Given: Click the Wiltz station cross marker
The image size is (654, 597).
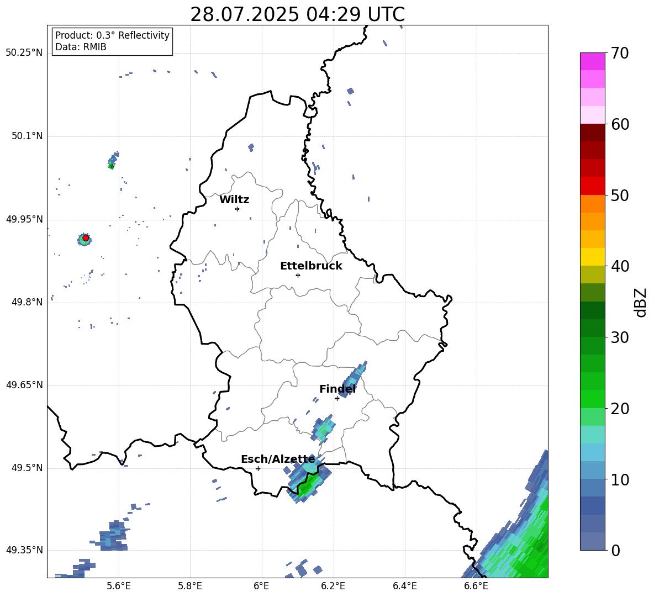Looking at the screenshot, I should [237, 209].
